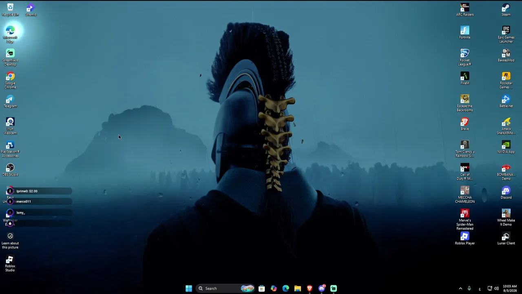Select the NVIDIA App desktop shortcut
This screenshot has width=522, height=294.
[x=506, y=147]
